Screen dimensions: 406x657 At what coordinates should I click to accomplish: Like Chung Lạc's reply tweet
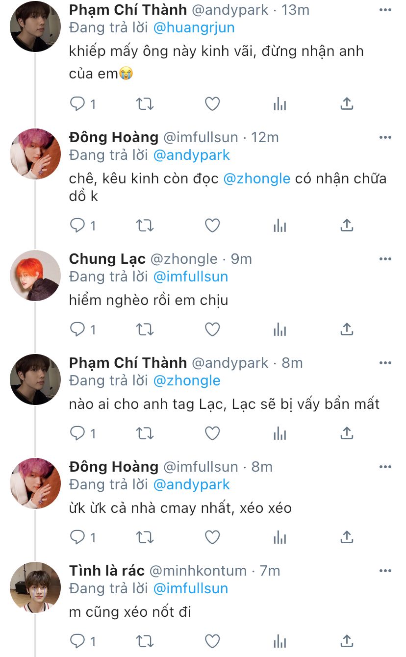pyautogui.click(x=212, y=329)
